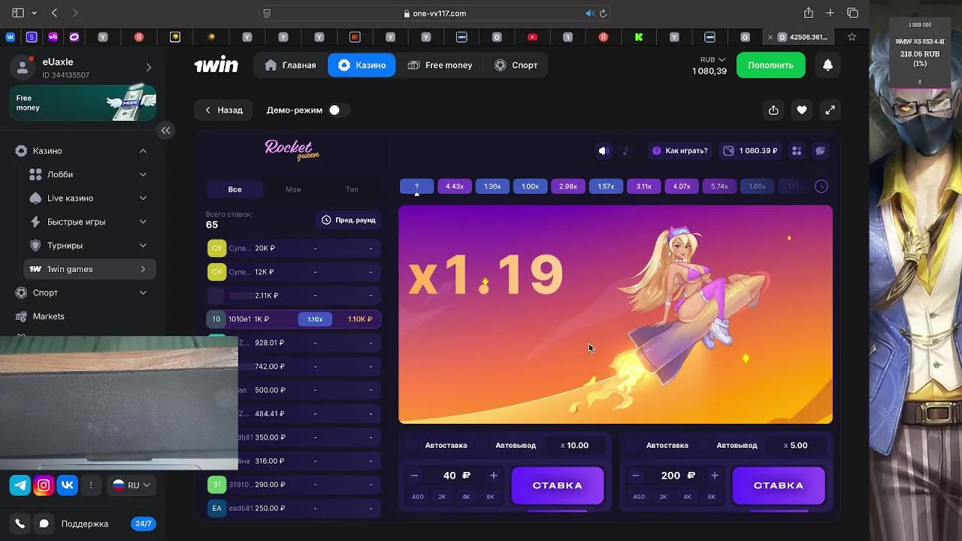962x541 pixels.
Task: Expand the Быстрые игры submenu
Action: [143, 222]
